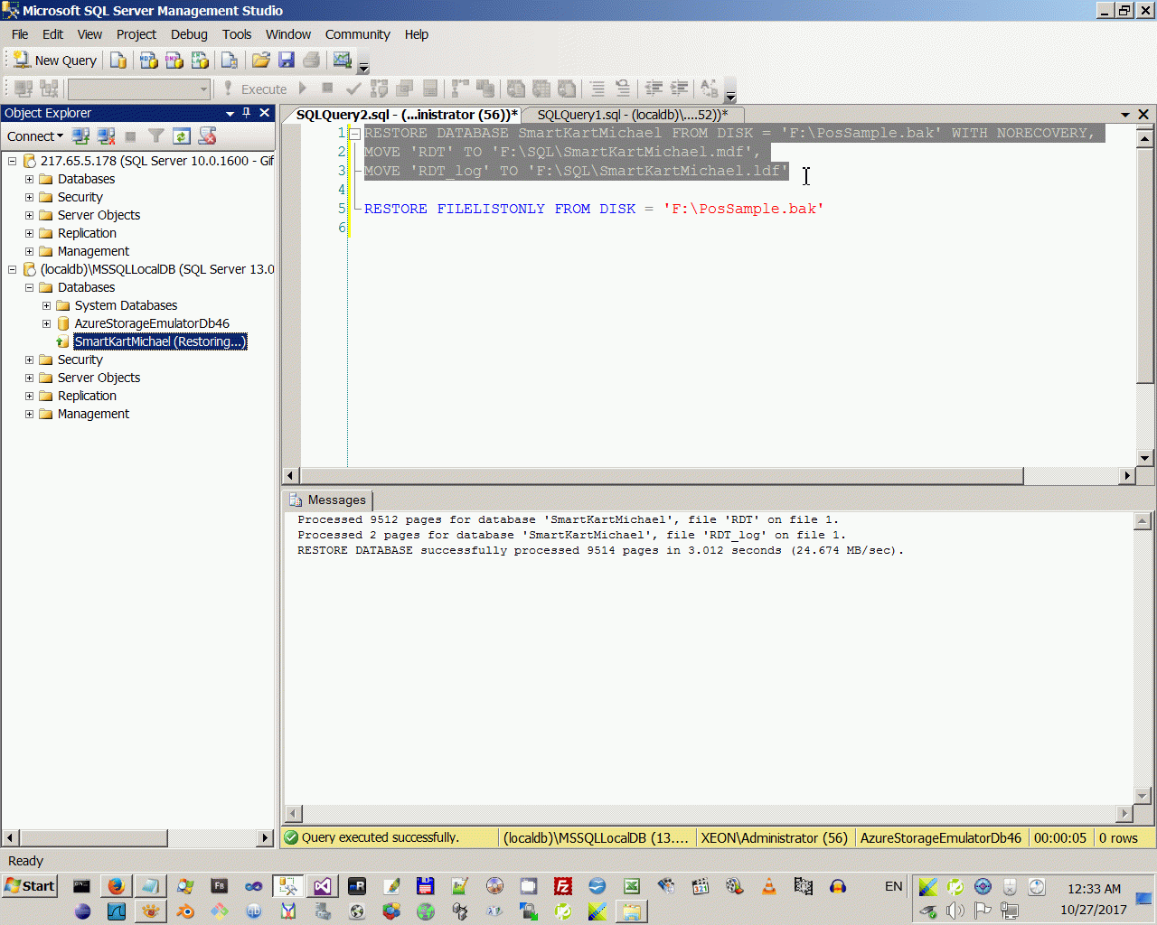
Task: Open the Object Explorer window position dropdown
Action: pyautogui.click(x=230, y=113)
